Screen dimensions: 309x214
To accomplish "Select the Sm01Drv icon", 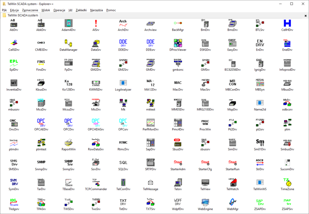I will (260, 143).
